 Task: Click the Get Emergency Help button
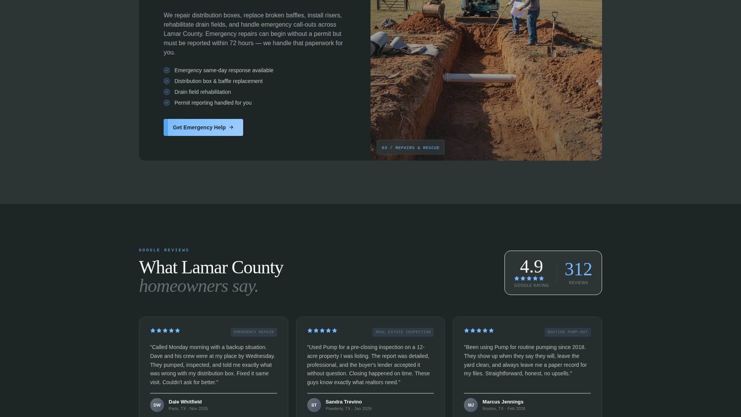203,127
